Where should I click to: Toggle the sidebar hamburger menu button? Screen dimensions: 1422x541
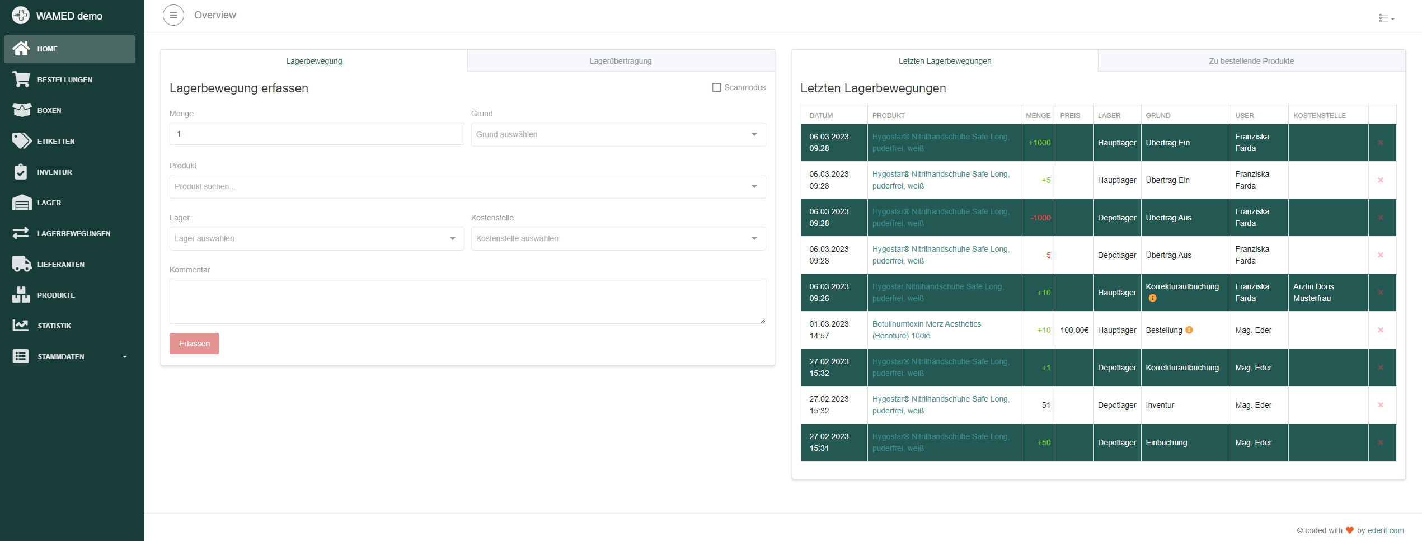pyautogui.click(x=173, y=15)
